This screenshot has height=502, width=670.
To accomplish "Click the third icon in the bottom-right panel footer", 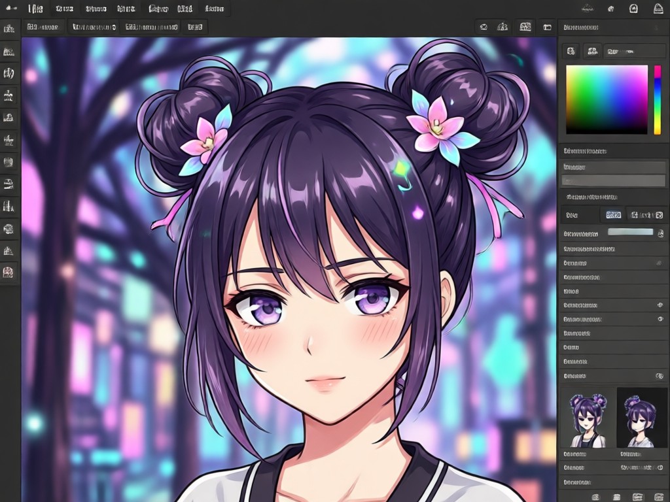I will coord(638,497).
